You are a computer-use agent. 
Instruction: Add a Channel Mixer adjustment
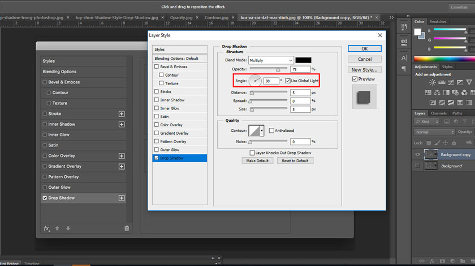click(464, 92)
